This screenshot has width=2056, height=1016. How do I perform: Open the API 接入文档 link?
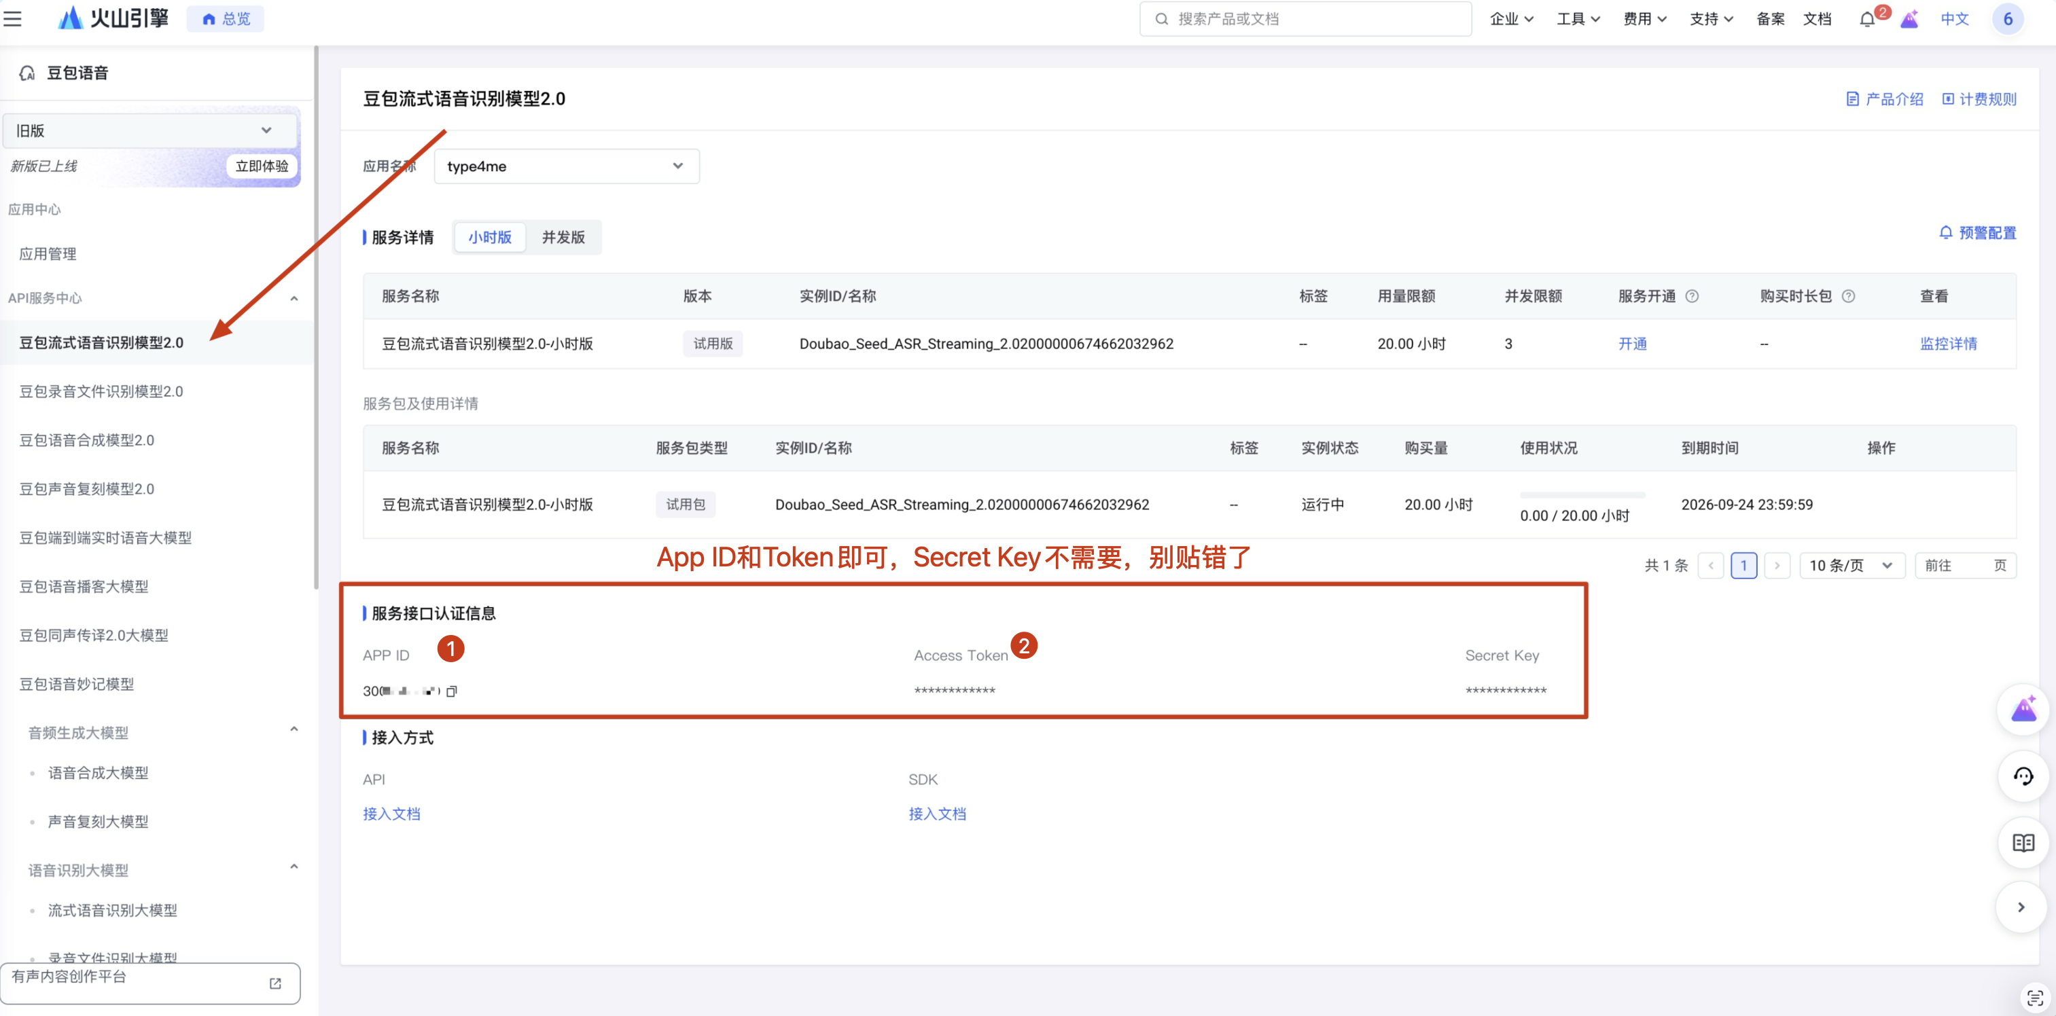(x=391, y=814)
